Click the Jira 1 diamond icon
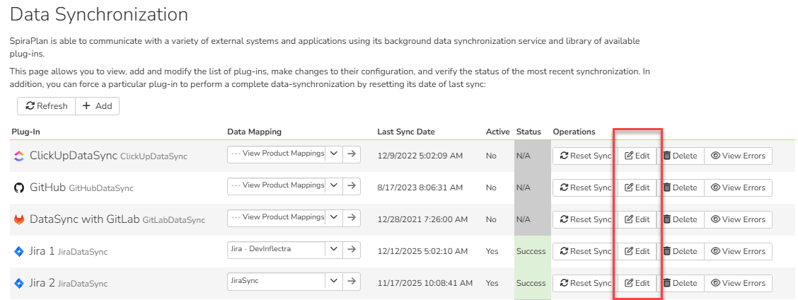This screenshot has width=798, height=300. pos(19,251)
